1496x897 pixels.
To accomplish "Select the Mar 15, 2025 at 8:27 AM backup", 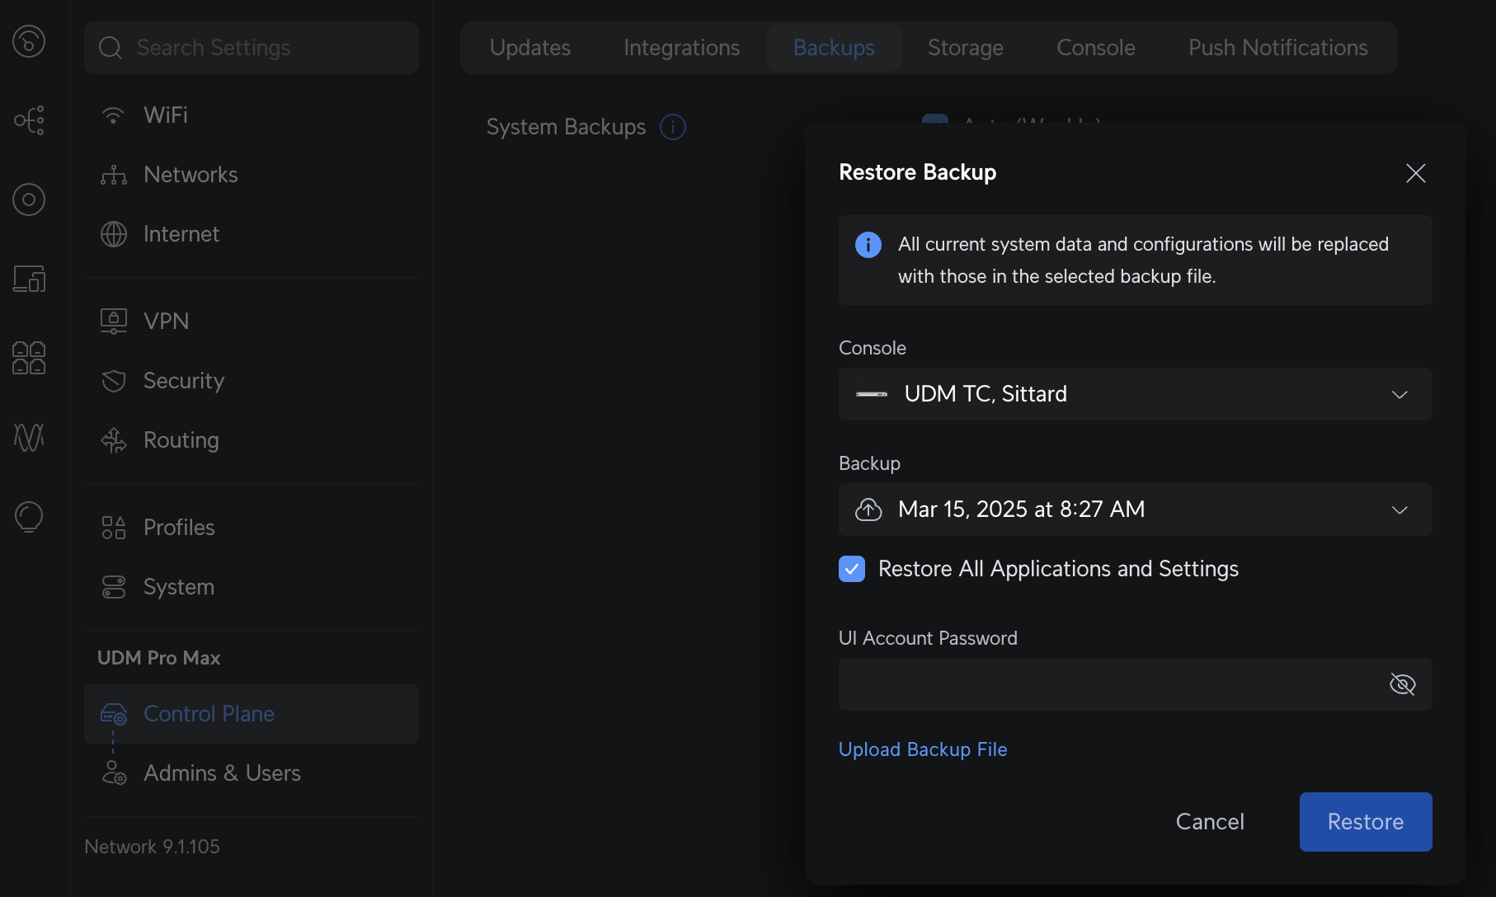I will click(x=1136, y=510).
